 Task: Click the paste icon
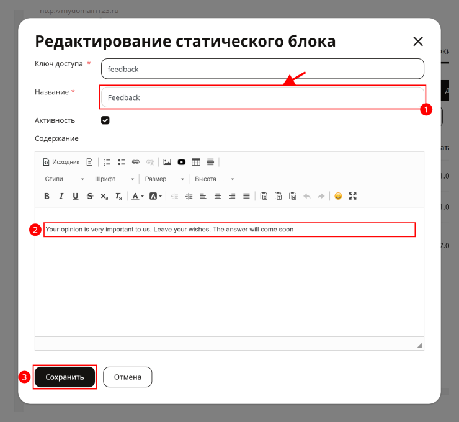pyautogui.click(x=264, y=196)
